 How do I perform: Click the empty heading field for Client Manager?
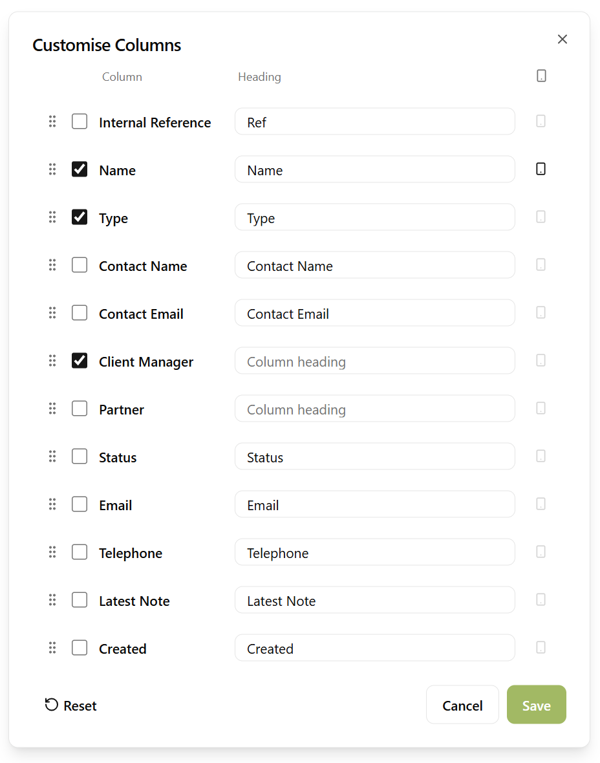click(375, 361)
